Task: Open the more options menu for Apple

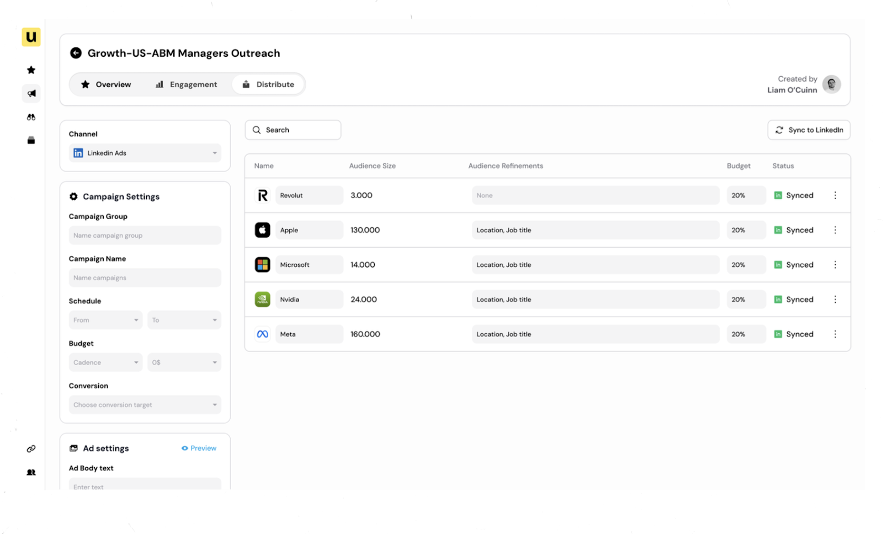Action: pos(835,230)
